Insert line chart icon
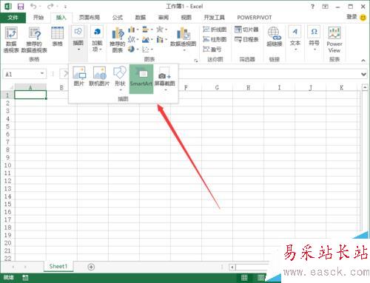This screenshot has height=283, width=370. tap(132, 39)
